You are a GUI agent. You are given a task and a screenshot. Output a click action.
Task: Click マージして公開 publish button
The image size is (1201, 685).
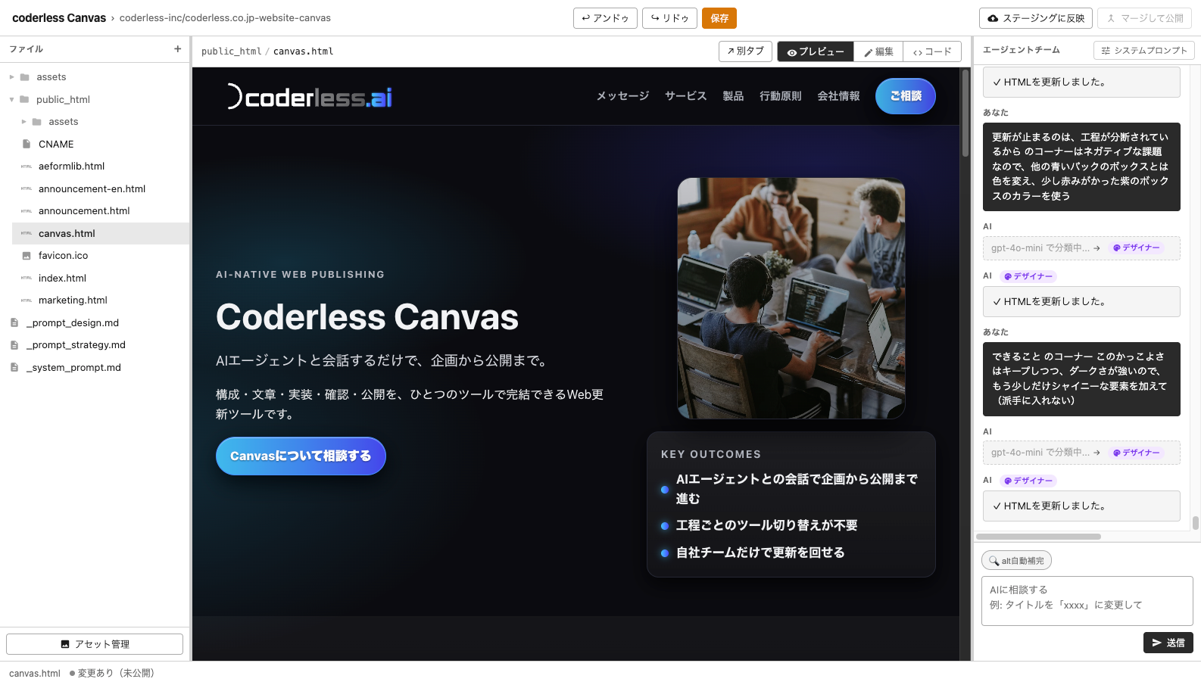[x=1144, y=18]
